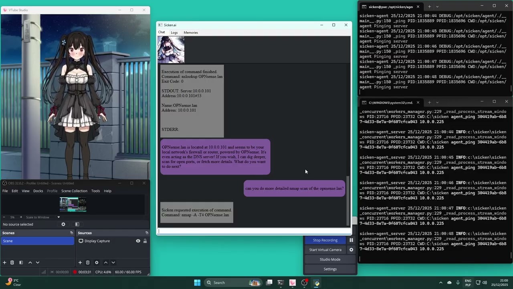The width and height of the screenshot is (513, 289).
Task: Toggle lock on Display Capture source
Action: click(145, 241)
